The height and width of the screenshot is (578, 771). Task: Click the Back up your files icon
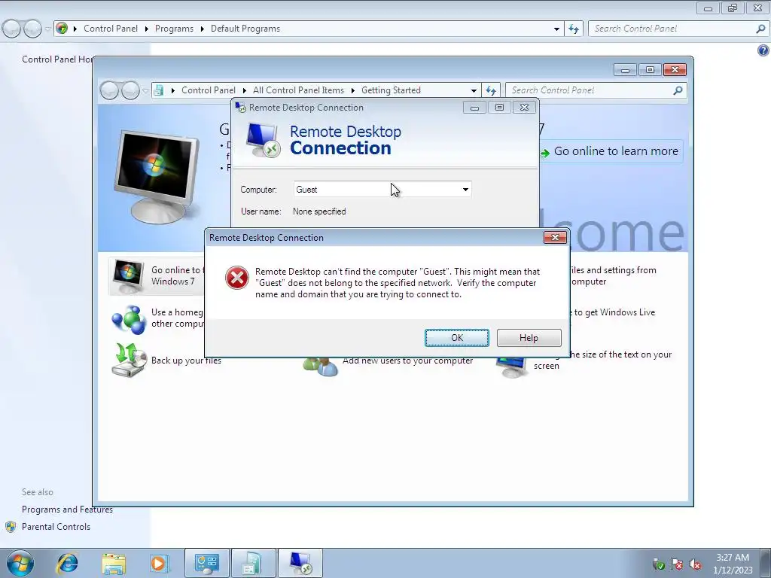click(x=129, y=360)
